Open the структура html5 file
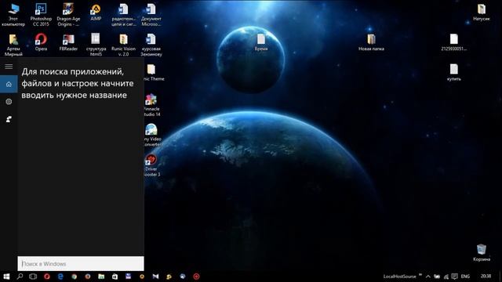 96,45
